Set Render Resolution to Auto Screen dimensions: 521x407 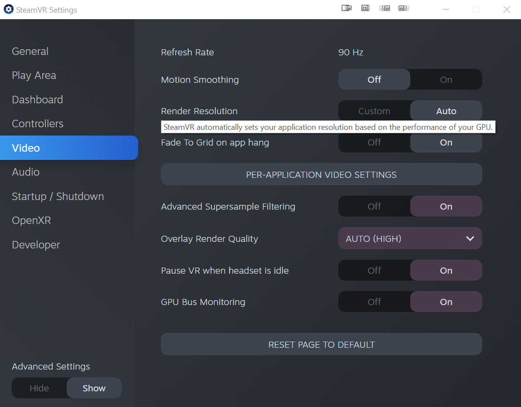pyautogui.click(x=446, y=111)
